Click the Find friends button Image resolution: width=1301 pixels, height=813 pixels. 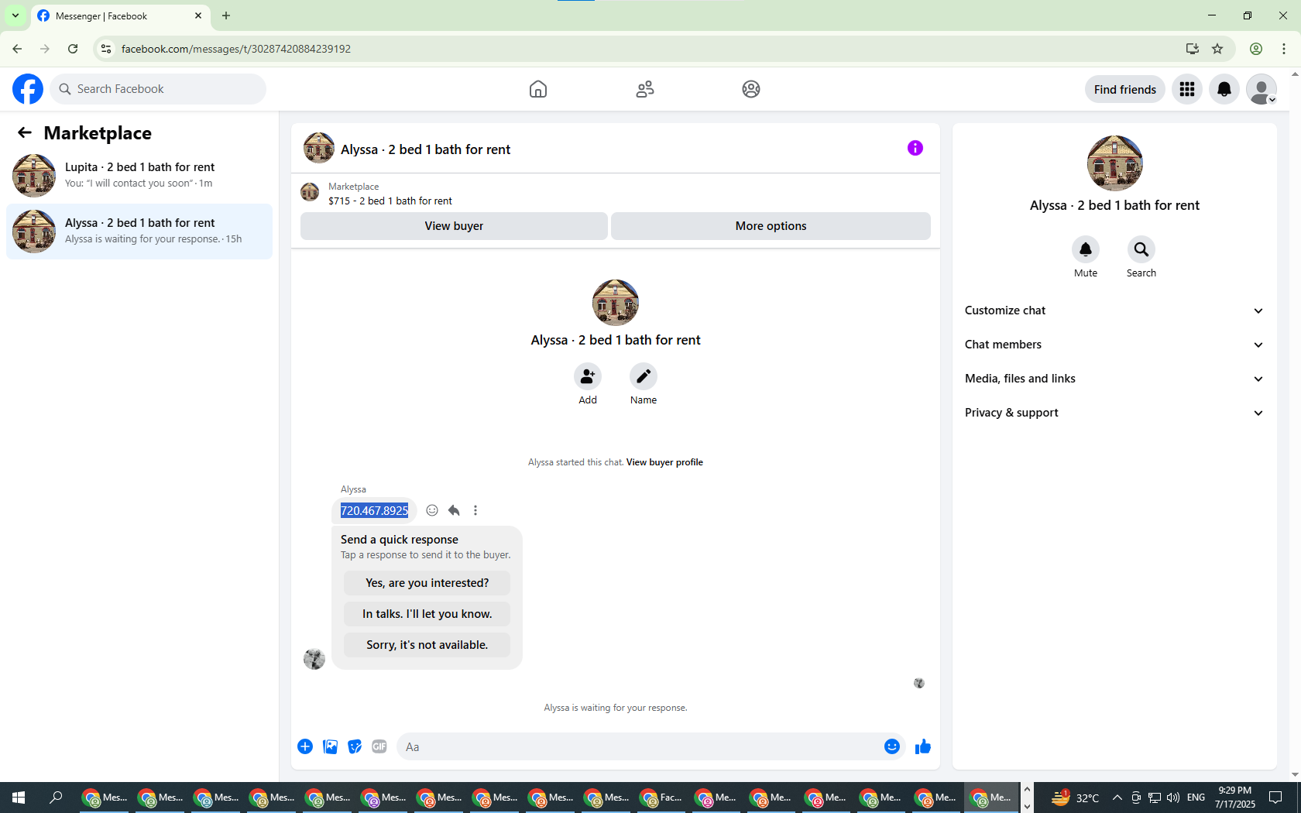(x=1124, y=89)
